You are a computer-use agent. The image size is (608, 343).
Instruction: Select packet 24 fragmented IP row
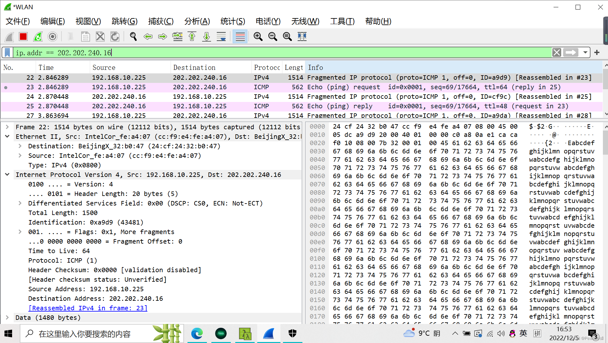301,97
